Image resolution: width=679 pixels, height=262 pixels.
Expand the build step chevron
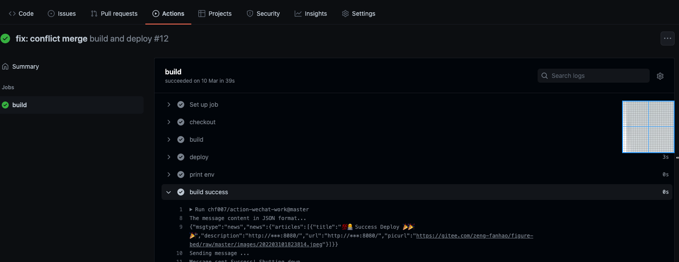click(x=169, y=140)
